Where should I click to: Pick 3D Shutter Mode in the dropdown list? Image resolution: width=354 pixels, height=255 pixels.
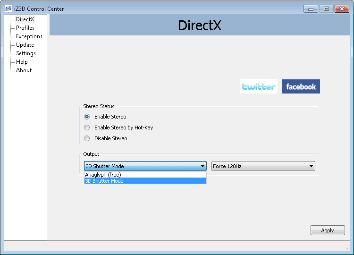coord(145,181)
